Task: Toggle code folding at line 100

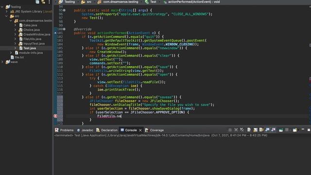Action: (64, 29)
